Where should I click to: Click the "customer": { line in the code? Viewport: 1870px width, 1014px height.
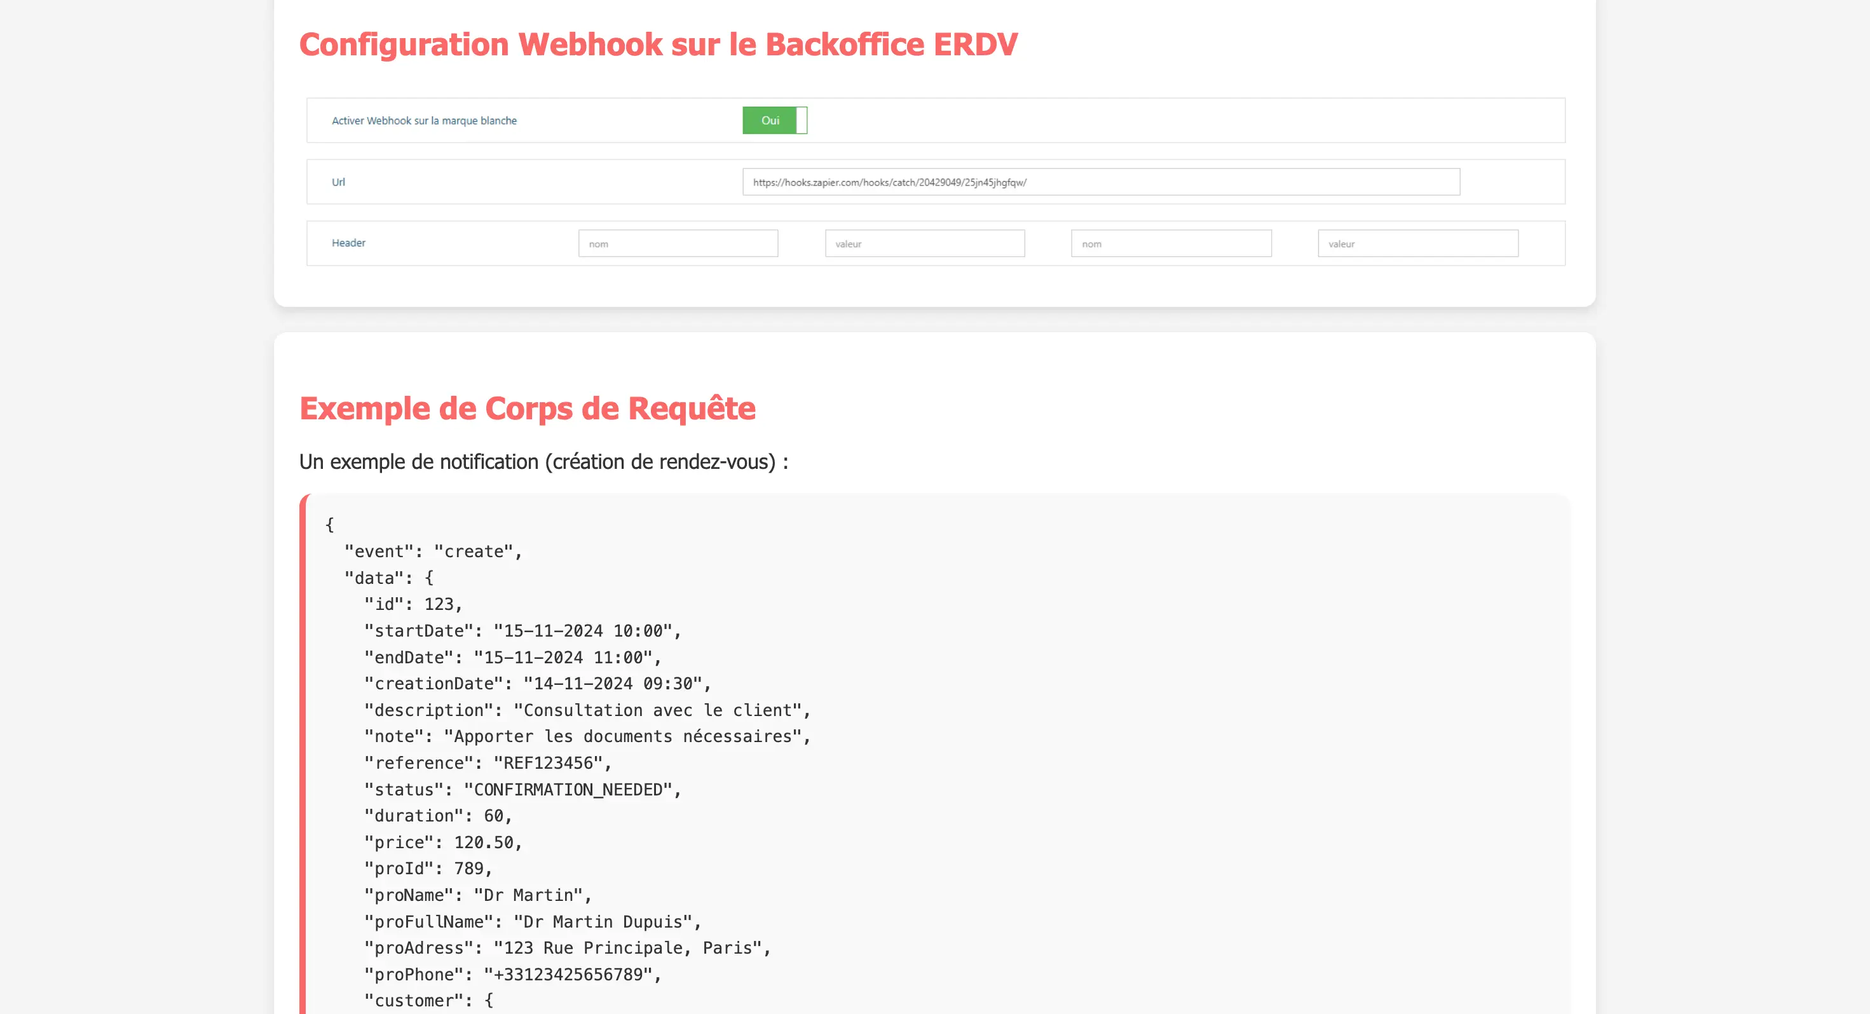coord(428,1001)
